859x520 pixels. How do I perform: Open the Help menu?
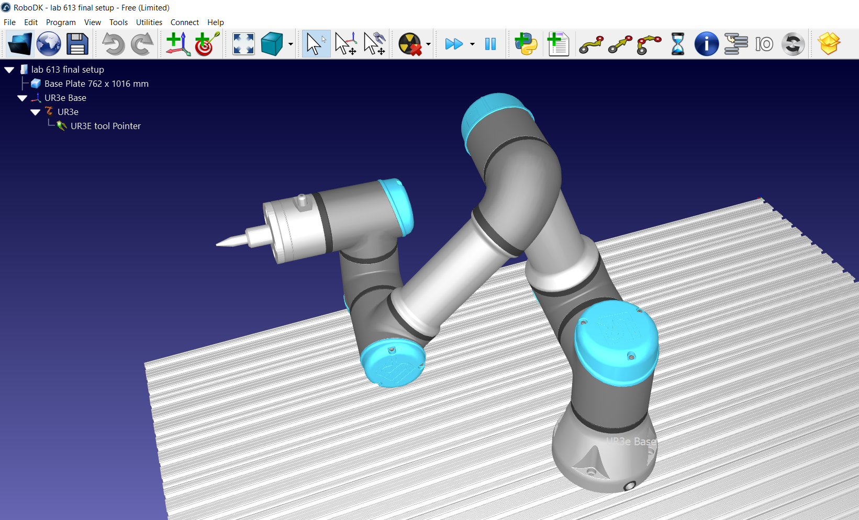pyautogui.click(x=216, y=22)
